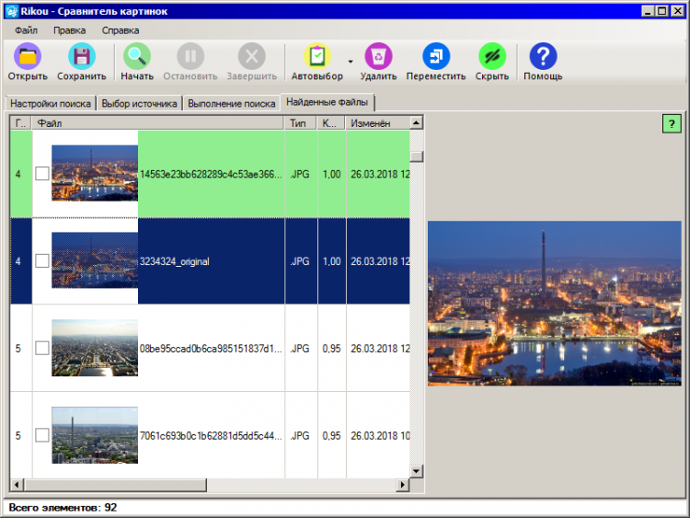Minimize the Rikou window

647,11
